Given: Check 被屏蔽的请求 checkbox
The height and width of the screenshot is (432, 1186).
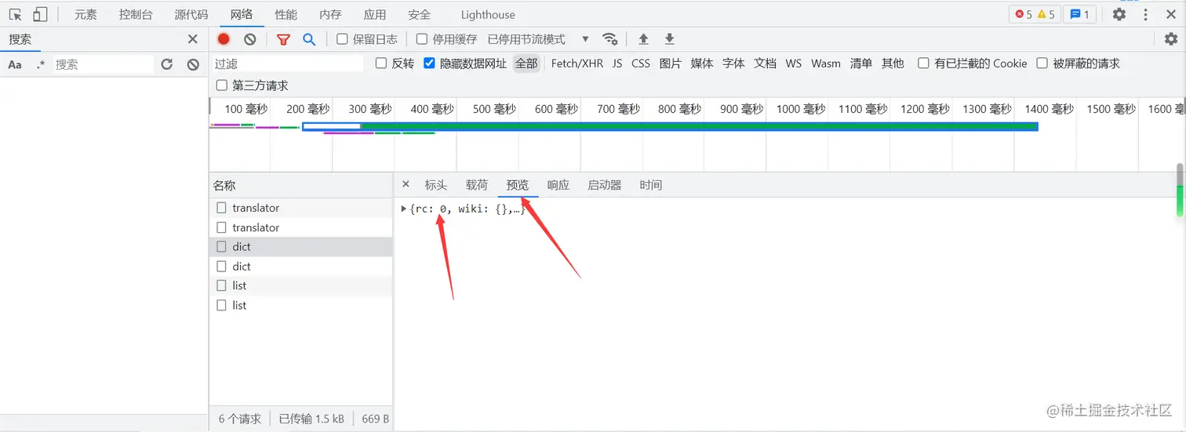Looking at the screenshot, I should [x=1042, y=64].
